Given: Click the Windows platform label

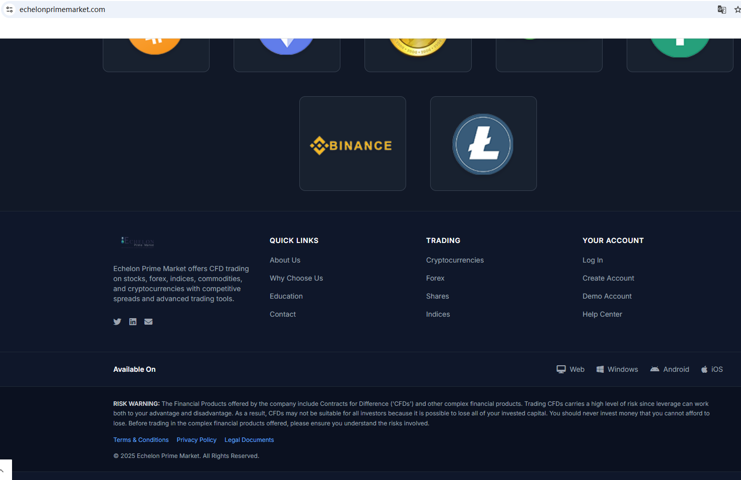Looking at the screenshot, I should [623, 369].
